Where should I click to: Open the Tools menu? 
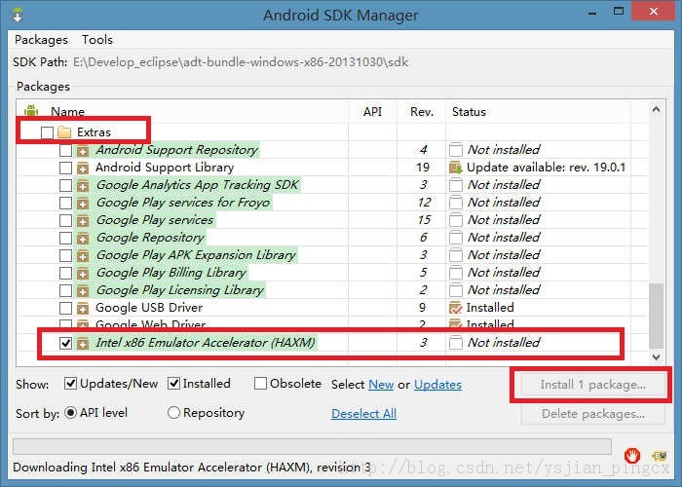point(97,40)
